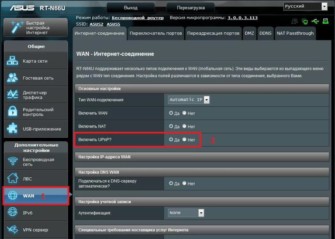Switch to the Переадресация портов tab
Screen dimensions: 335x239
[213, 33]
